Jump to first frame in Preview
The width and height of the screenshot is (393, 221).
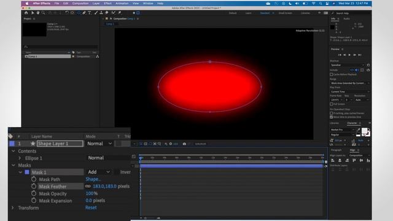(x=340, y=55)
